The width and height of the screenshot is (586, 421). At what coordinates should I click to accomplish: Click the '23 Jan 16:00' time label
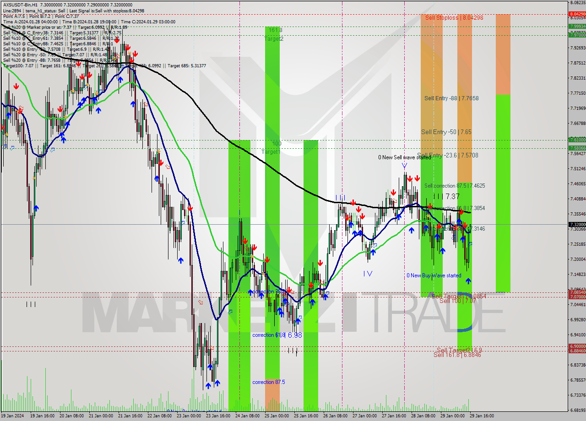pos(218,416)
